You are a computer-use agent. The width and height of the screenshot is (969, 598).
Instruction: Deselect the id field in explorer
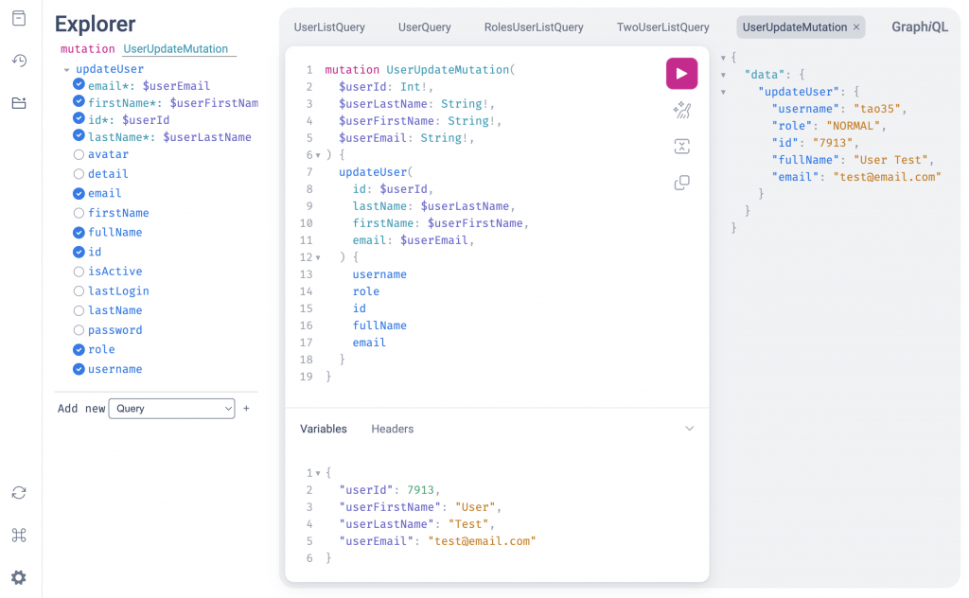pos(79,252)
